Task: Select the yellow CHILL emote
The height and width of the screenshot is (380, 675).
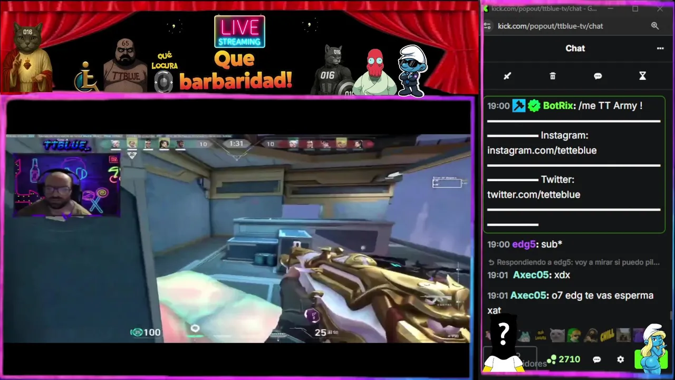Action: pos(607,335)
